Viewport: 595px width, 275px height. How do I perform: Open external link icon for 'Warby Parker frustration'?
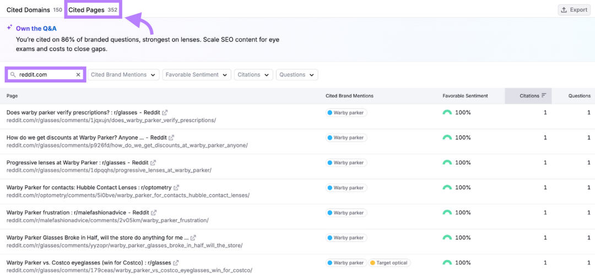[x=154, y=212]
